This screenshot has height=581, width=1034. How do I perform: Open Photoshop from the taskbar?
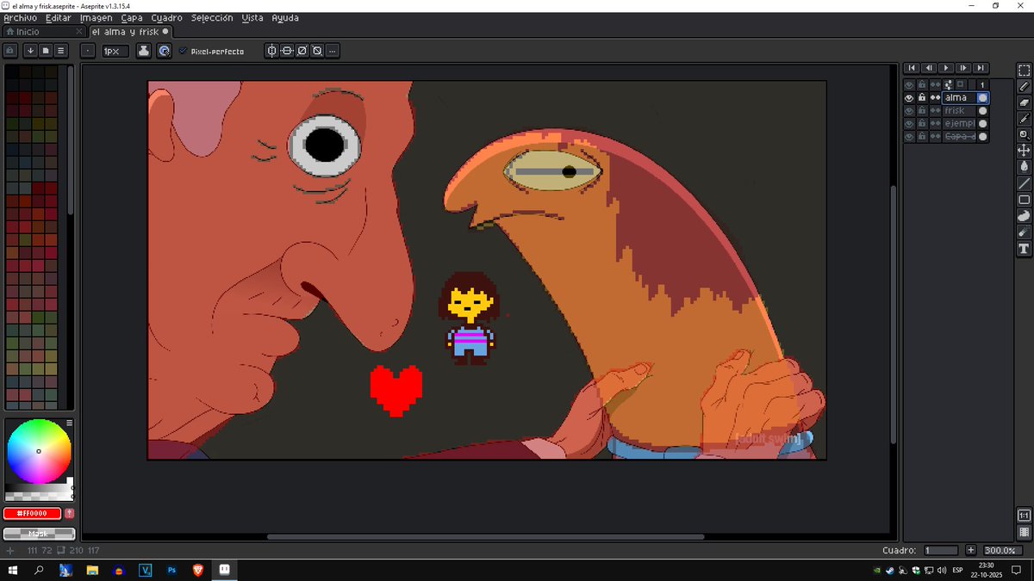(x=172, y=570)
